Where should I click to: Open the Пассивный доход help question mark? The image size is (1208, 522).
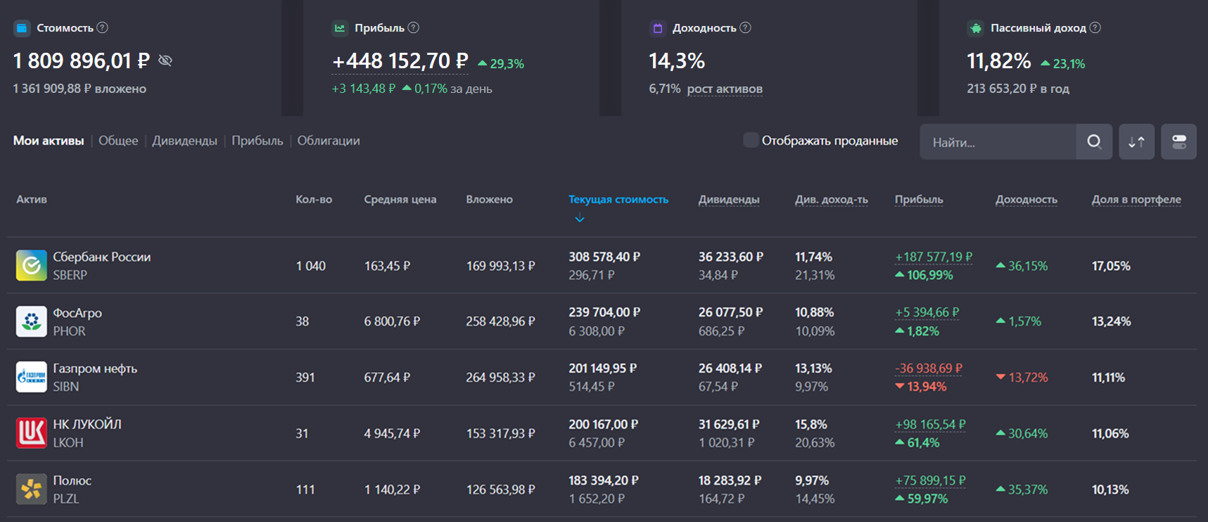(1095, 27)
